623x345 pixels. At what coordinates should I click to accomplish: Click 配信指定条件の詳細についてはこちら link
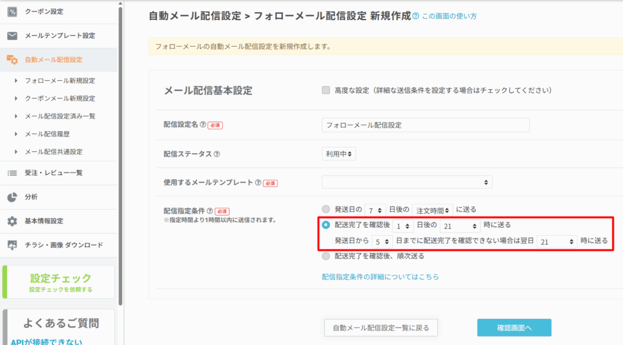(380, 277)
